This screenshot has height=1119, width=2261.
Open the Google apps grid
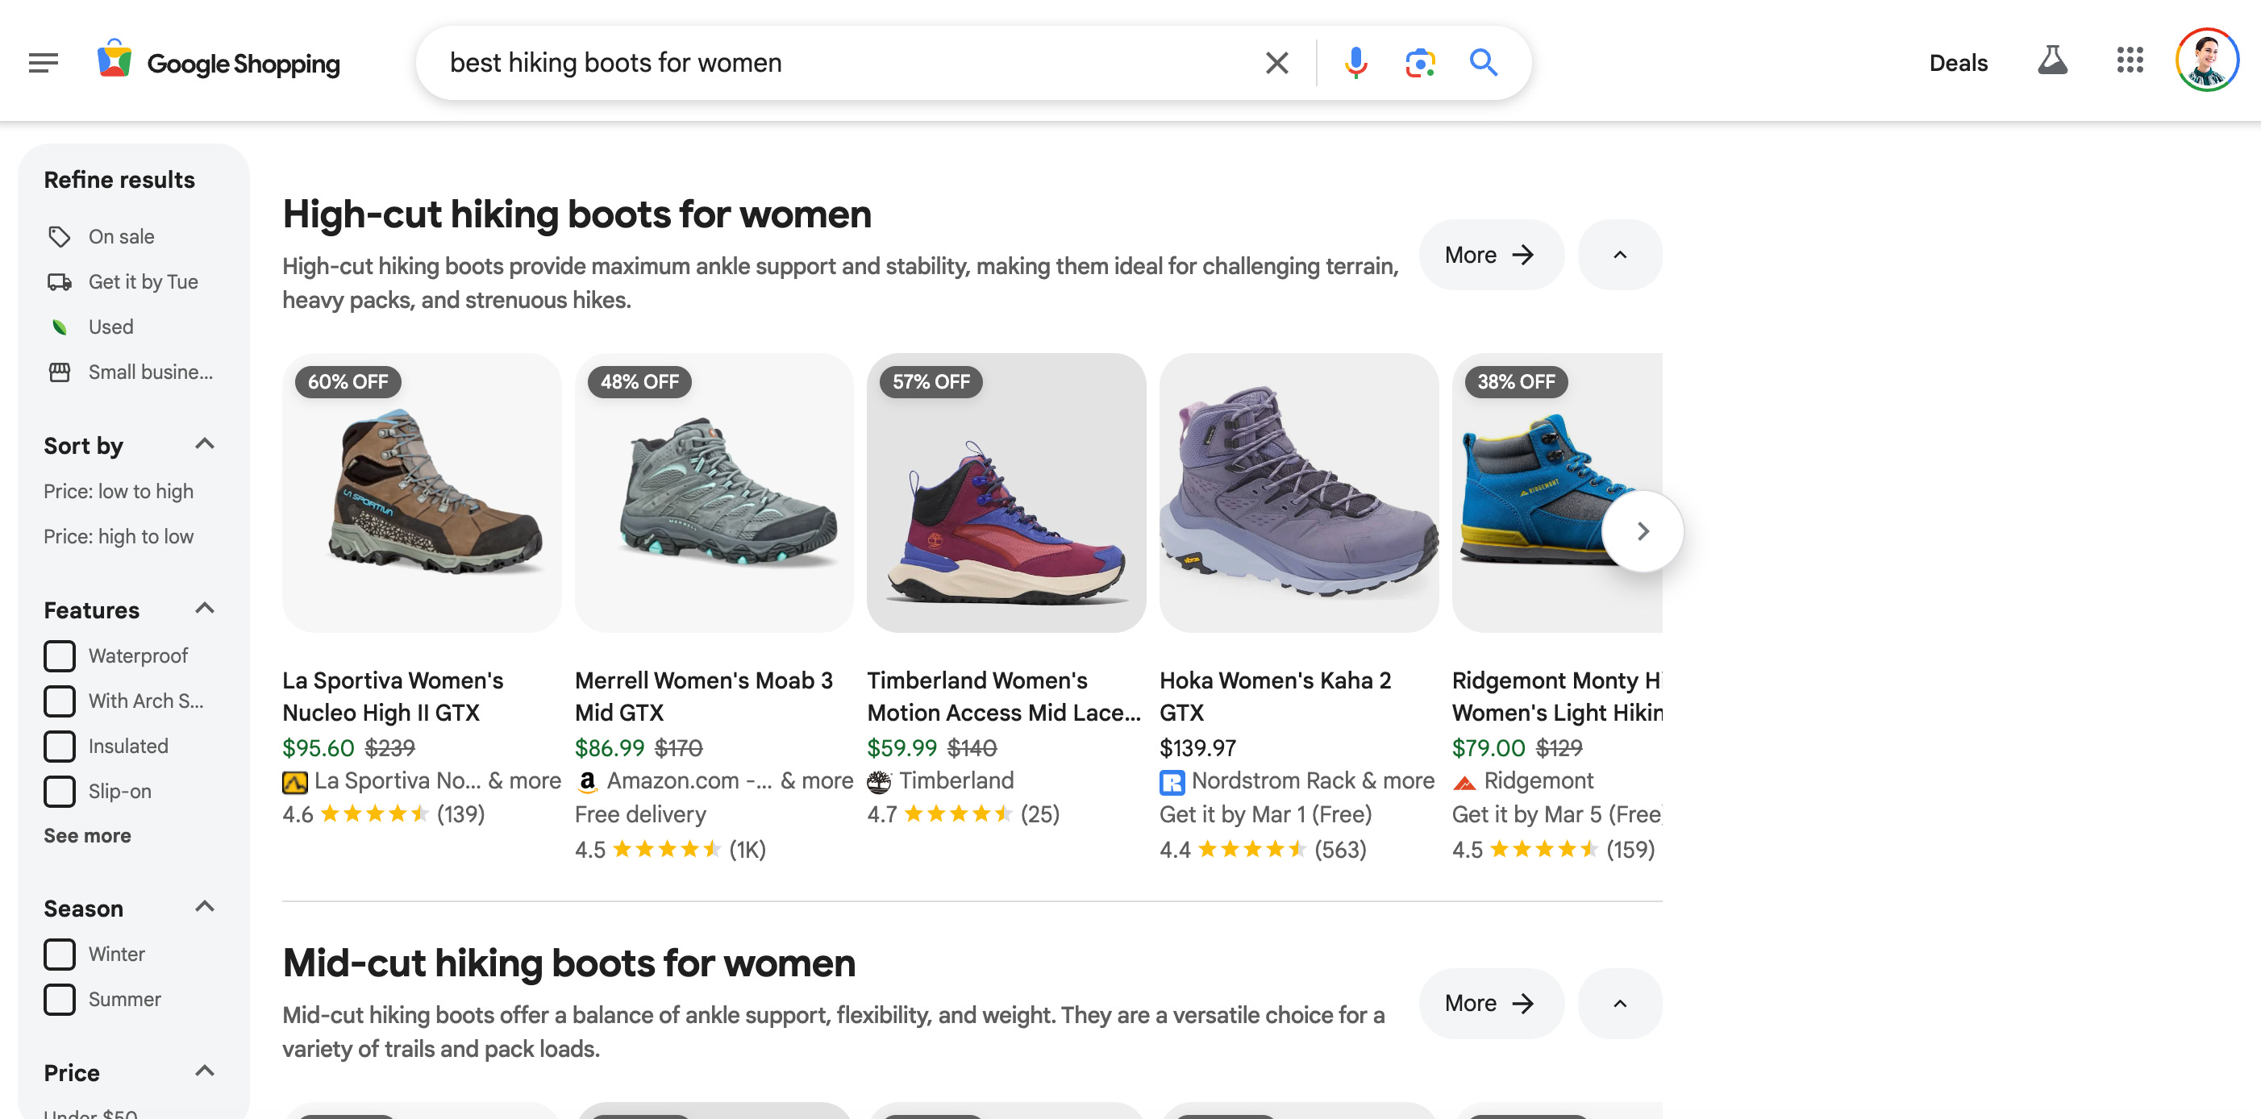point(2130,61)
